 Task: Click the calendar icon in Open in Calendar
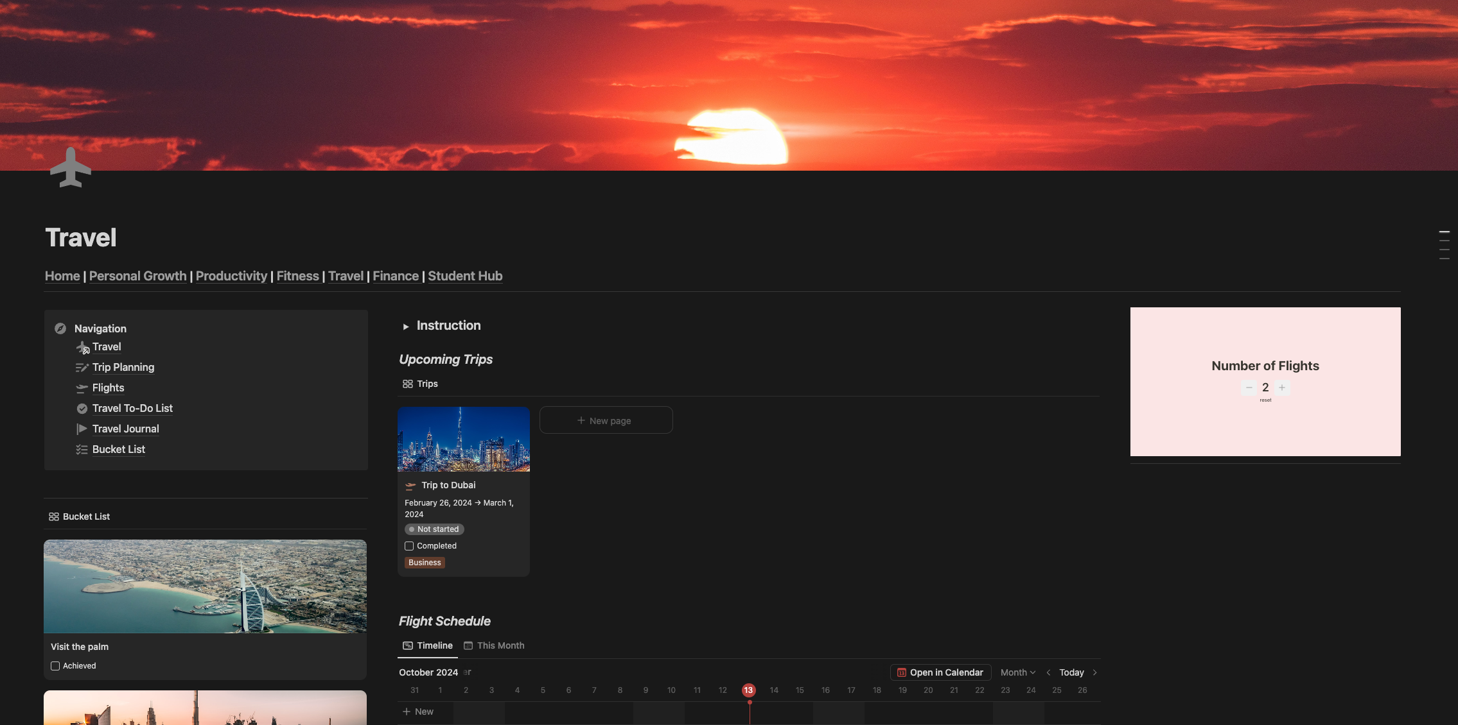(902, 672)
